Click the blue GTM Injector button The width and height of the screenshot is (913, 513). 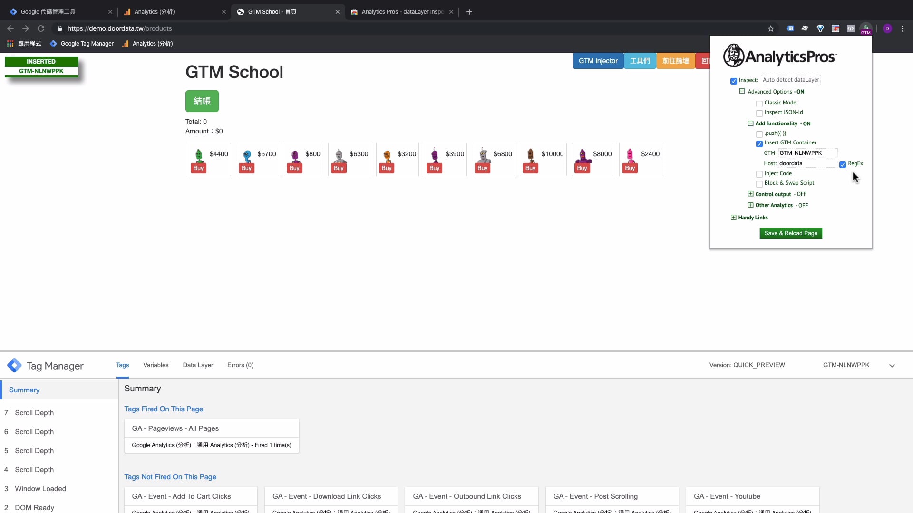coord(598,61)
